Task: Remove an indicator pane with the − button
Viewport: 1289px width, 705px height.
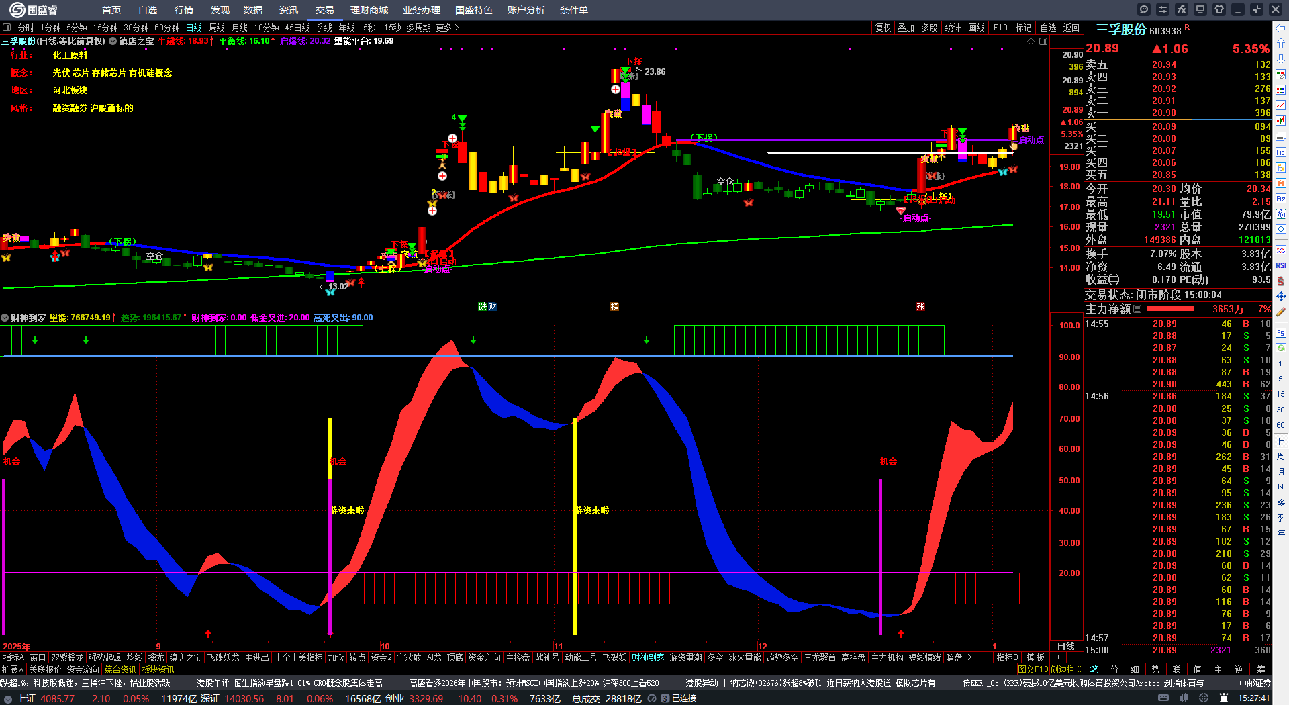Action: tap(1074, 658)
